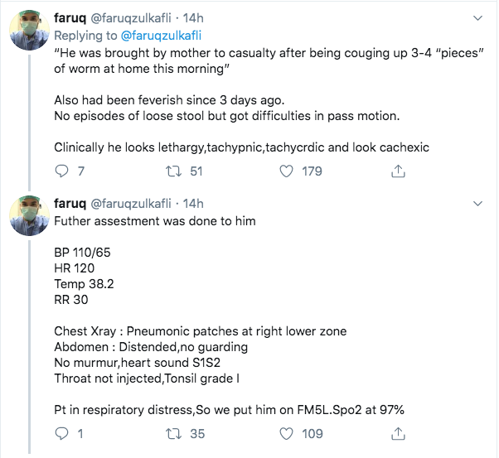The image size is (499, 458).
Task: Open the first tweet's chevron options menu
Action: pyautogui.click(x=477, y=18)
